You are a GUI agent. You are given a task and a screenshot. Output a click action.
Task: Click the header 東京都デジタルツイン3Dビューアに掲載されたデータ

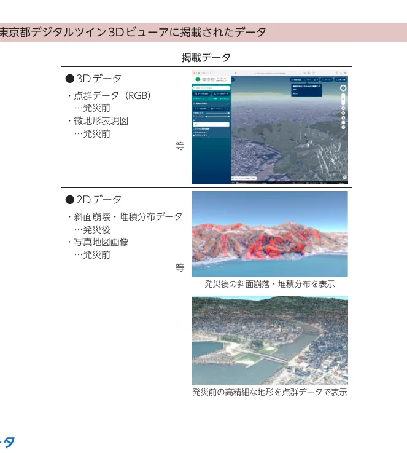tap(133, 33)
